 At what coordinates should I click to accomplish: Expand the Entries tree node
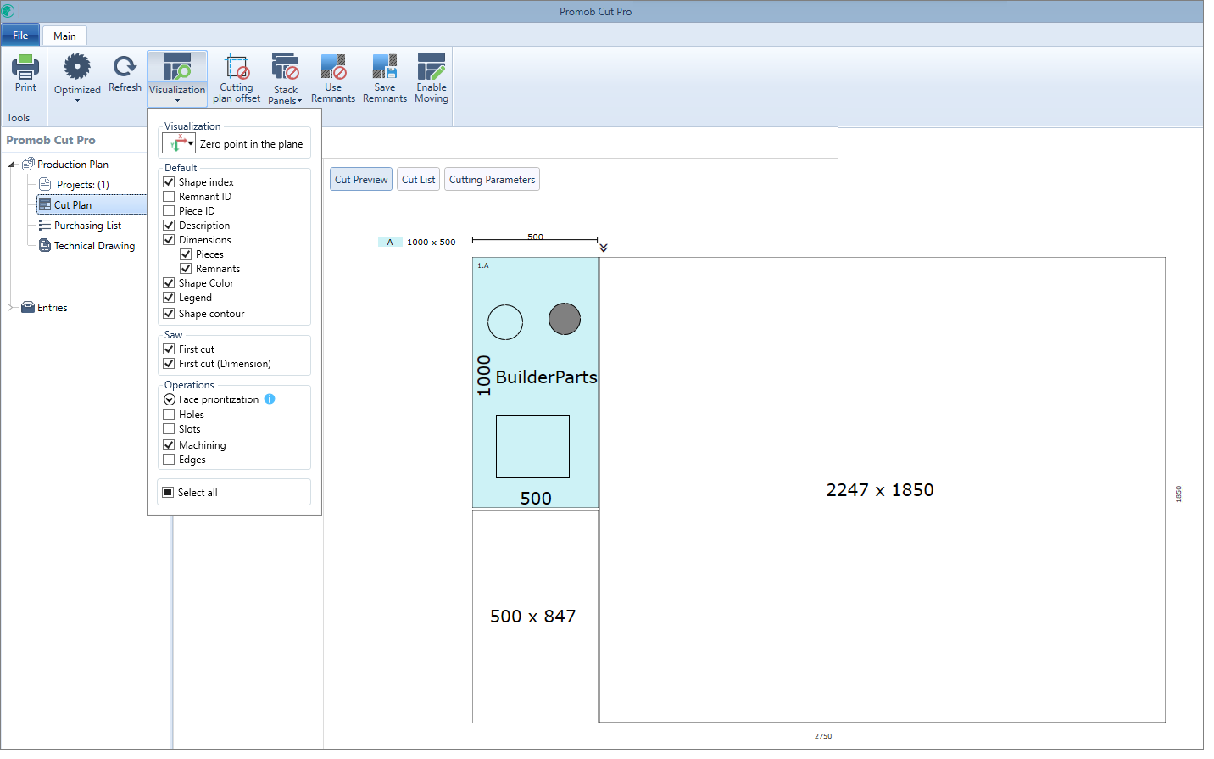(10, 308)
